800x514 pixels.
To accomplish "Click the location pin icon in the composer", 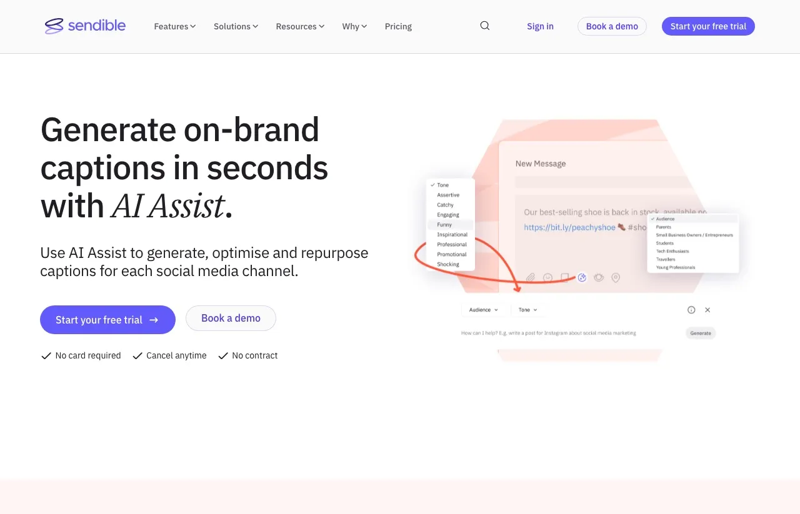I will (x=616, y=277).
